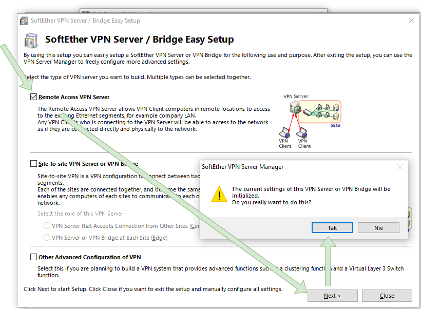Screen dimensions: 421x309
Task: Select the left VPN Client laptop icon
Action: click(x=285, y=132)
